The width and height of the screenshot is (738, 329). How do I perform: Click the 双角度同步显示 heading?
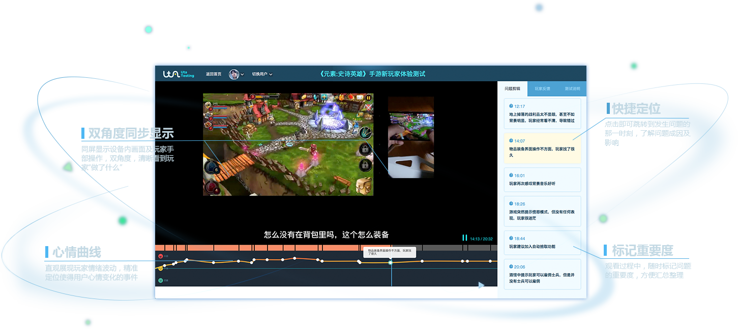click(131, 133)
